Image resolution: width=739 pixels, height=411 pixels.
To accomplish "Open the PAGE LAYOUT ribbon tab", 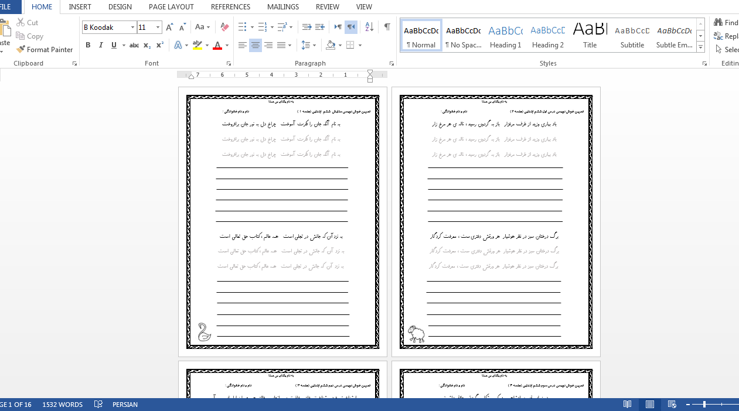I will (x=171, y=7).
